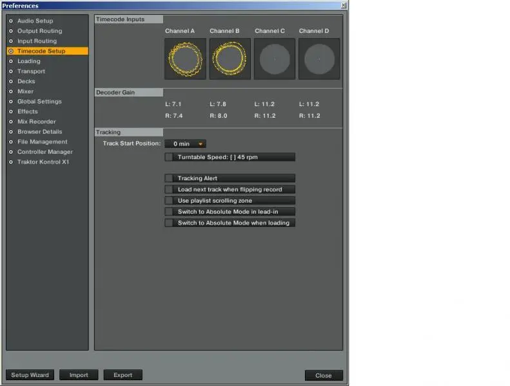This screenshot has width=510, height=386.
Task: Enable the Turntable Speed 45 rpm checkbox
Action: coord(170,157)
